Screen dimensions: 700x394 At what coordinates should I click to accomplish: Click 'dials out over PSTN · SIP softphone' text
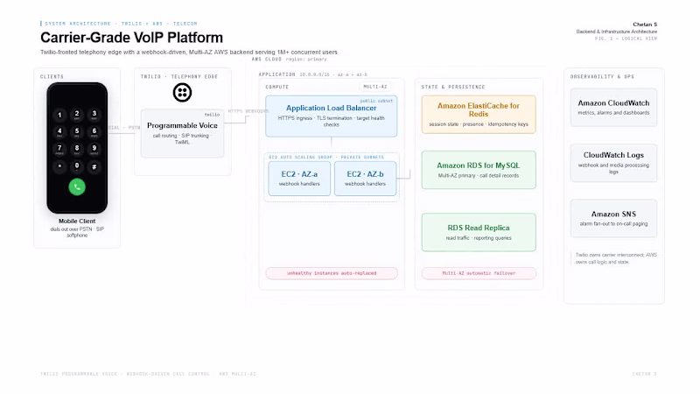(x=77, y=232)
